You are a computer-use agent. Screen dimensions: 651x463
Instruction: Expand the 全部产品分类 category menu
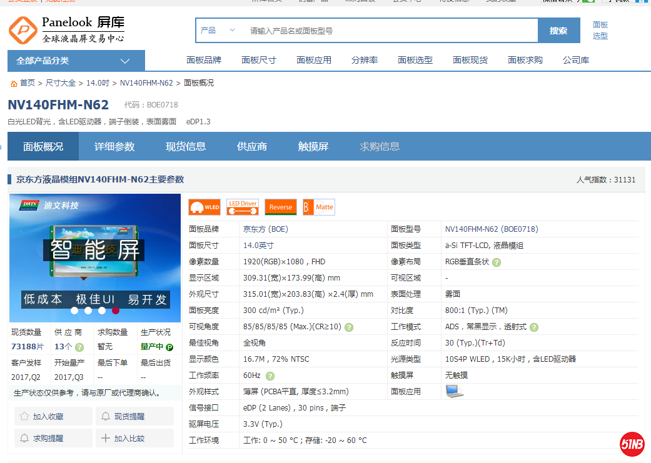point(75,60)
